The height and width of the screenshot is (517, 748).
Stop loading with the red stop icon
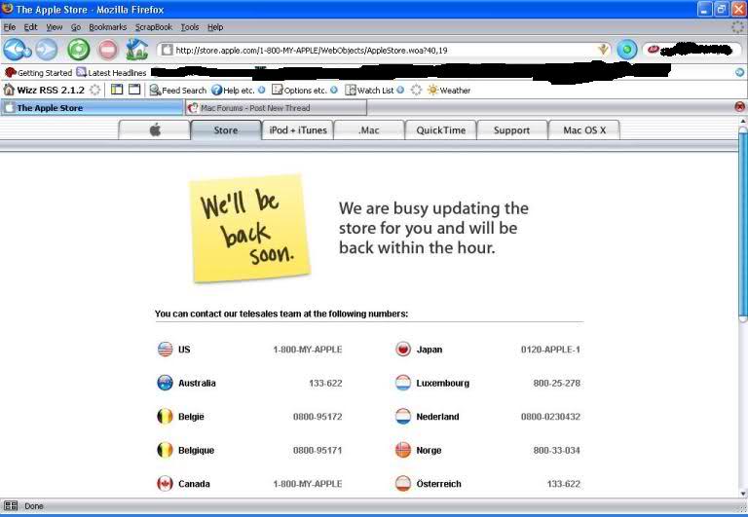point(108,50)
